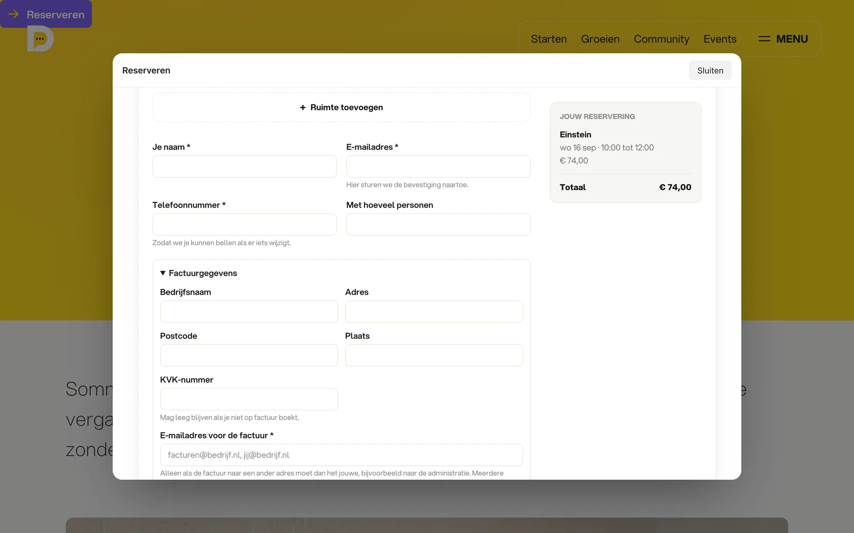Focus the Telefoonnummer input field
Image resolution: width=854 pixels, height=533 pixels.
(244, 224)
